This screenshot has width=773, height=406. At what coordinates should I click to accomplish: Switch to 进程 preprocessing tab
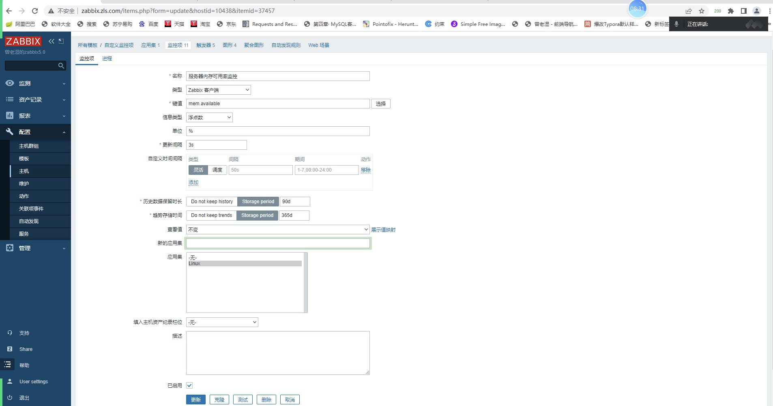point(107,59)
